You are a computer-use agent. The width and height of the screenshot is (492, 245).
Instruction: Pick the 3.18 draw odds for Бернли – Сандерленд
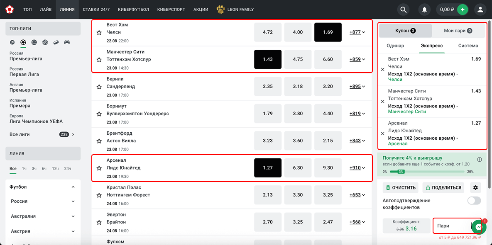pos(298,87)
